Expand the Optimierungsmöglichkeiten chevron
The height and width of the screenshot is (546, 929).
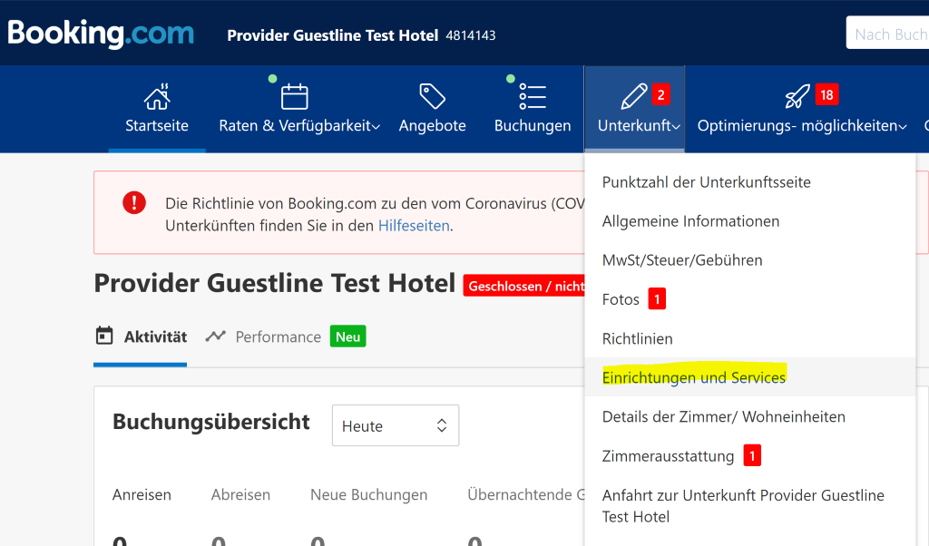903,127
